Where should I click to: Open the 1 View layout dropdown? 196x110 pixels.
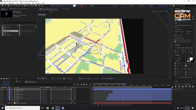point(97,78)
